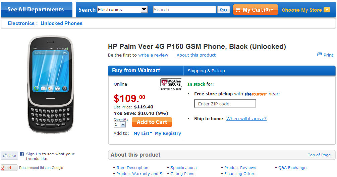Select the Buy from Walmart tab
This screenshot has width=337, height=177.
pyautogui.click(x=136, y=71)
